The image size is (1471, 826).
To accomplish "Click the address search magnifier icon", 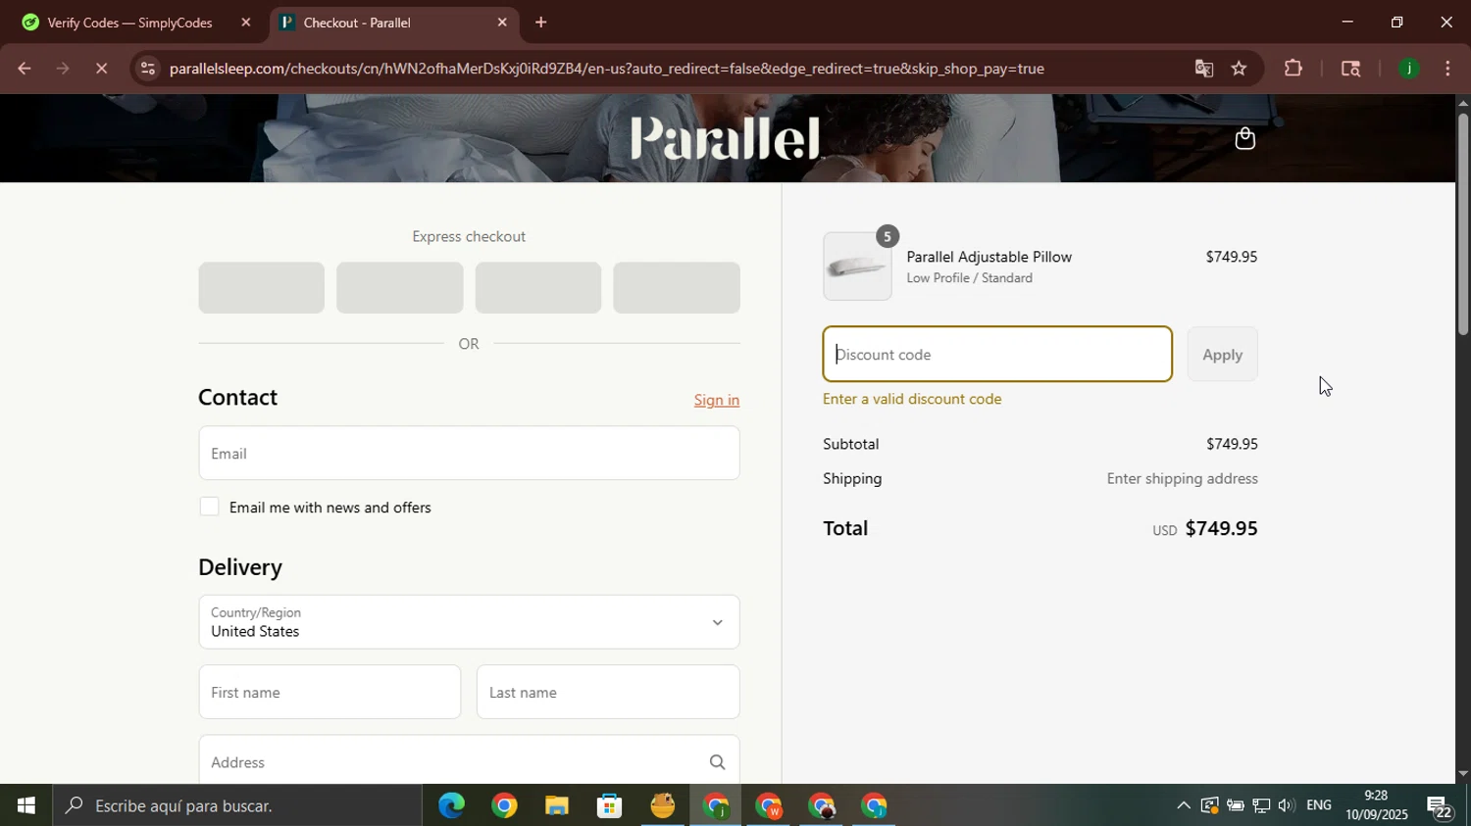I will 717,762.
